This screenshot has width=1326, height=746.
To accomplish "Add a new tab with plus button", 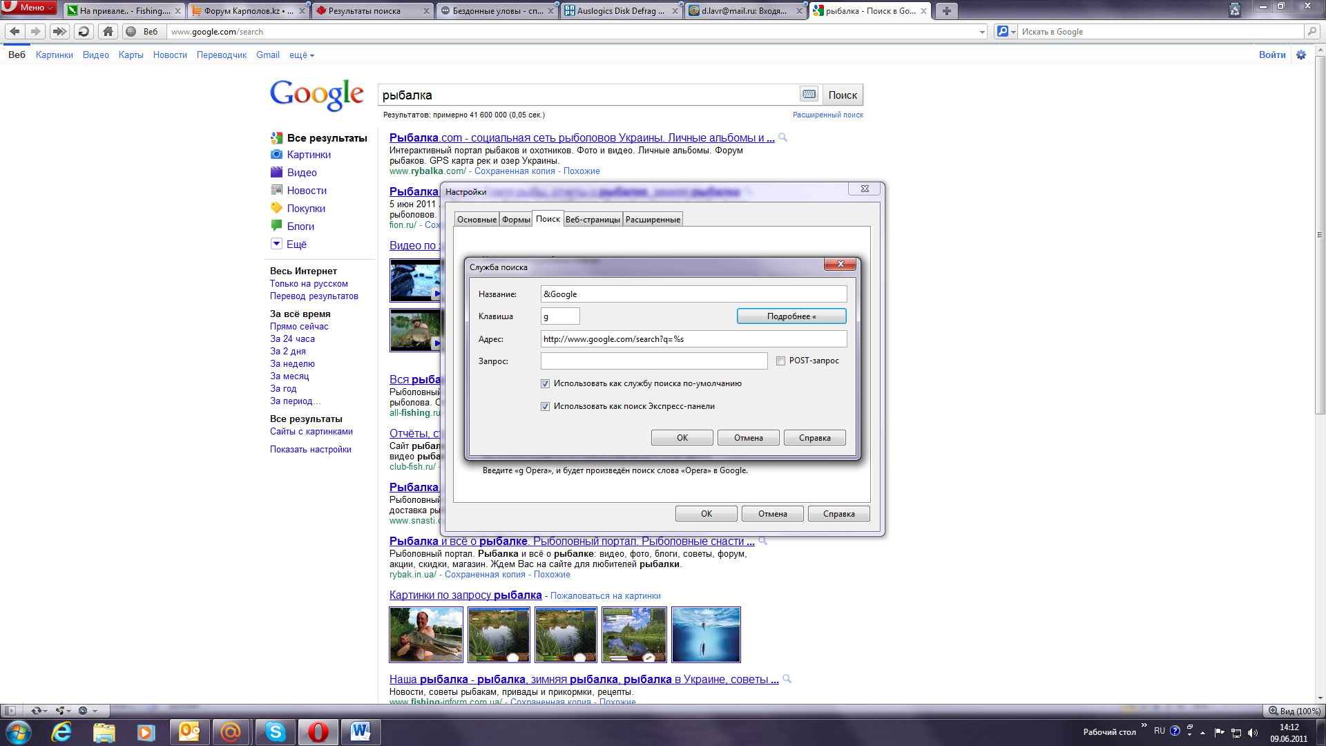I will tap(946, 10).
